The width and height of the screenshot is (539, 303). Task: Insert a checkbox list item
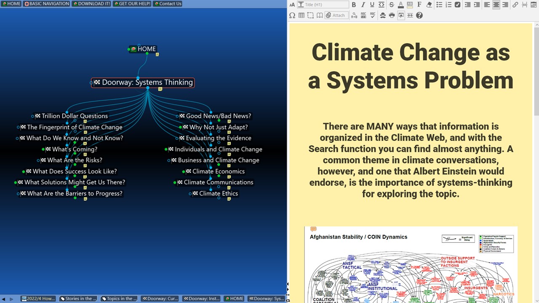pos(458,5)
